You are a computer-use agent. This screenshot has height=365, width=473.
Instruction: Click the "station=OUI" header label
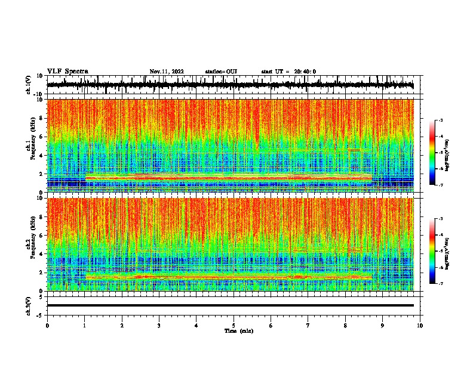(221, 72)
